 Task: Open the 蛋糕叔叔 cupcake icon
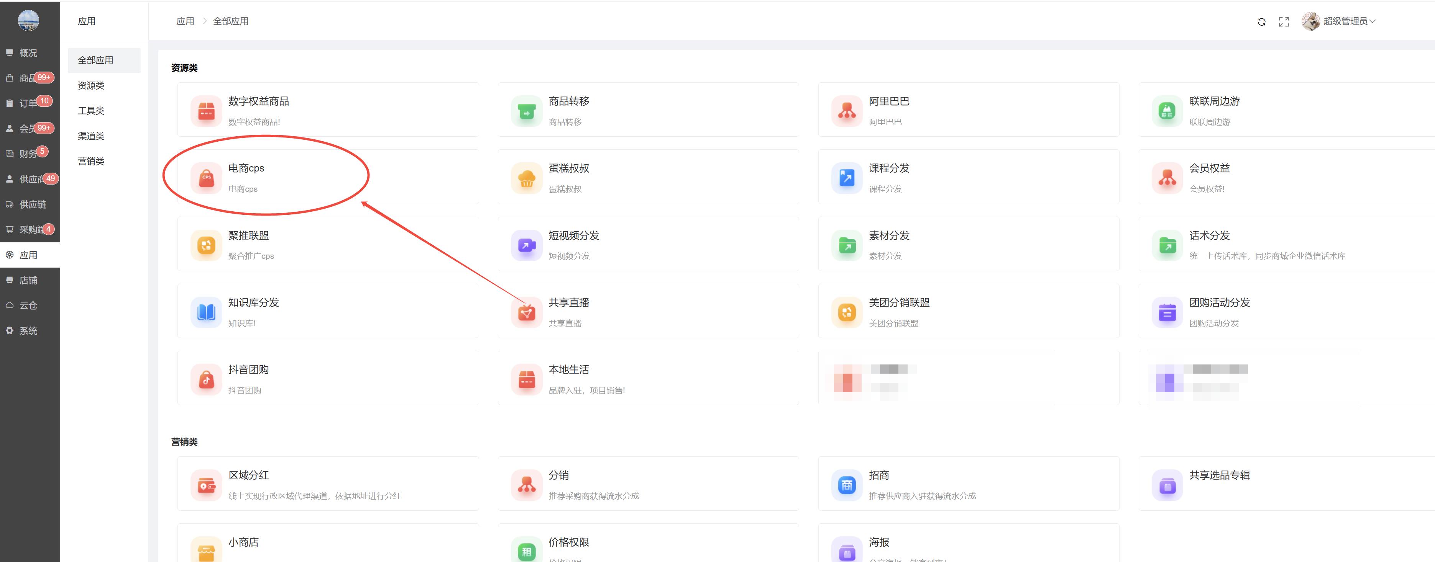coord(526,178)
